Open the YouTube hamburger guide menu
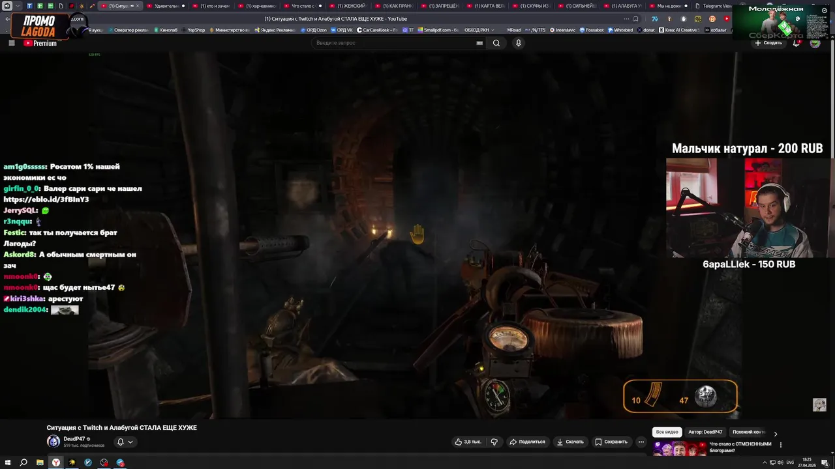835x469 pixels. (11, 43)
